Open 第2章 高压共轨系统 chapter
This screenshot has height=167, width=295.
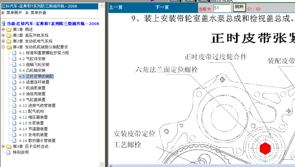pyautogui.click(x=31, y=35)
